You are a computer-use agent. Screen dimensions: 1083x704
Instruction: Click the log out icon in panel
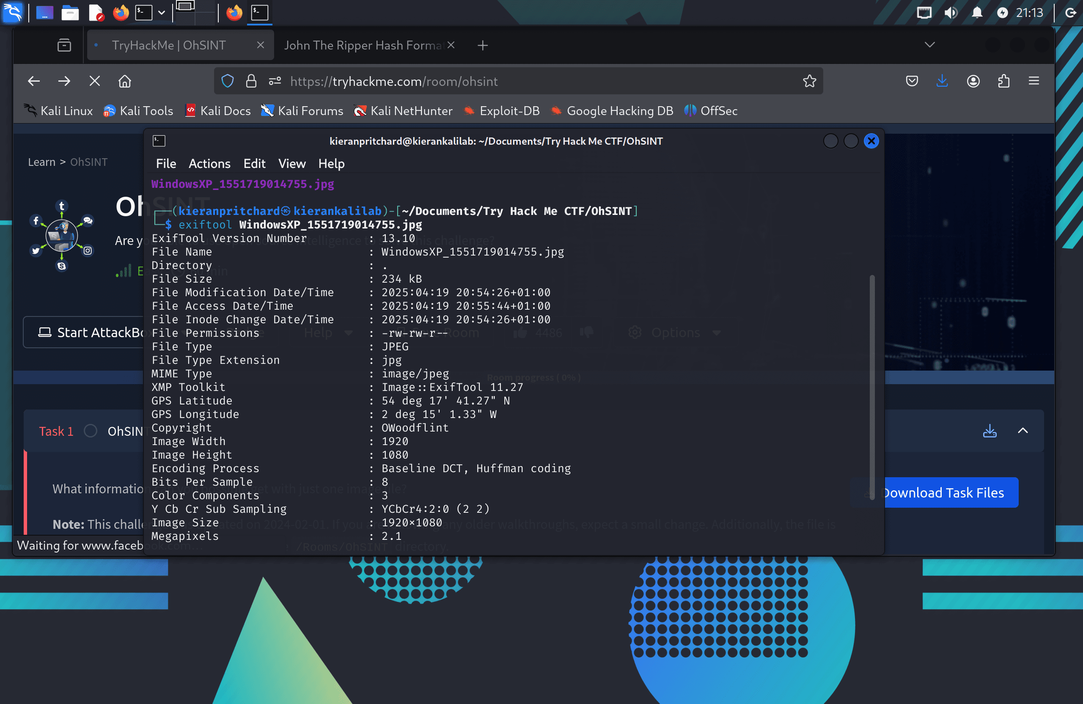click(x=1071, y=12)
